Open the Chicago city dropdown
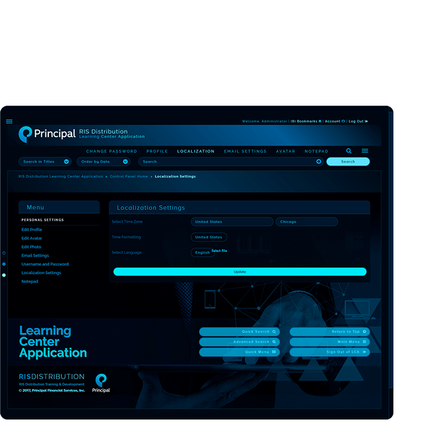This screenshot has height=436, width=436. pyautogui.click(x=307, y=221)
